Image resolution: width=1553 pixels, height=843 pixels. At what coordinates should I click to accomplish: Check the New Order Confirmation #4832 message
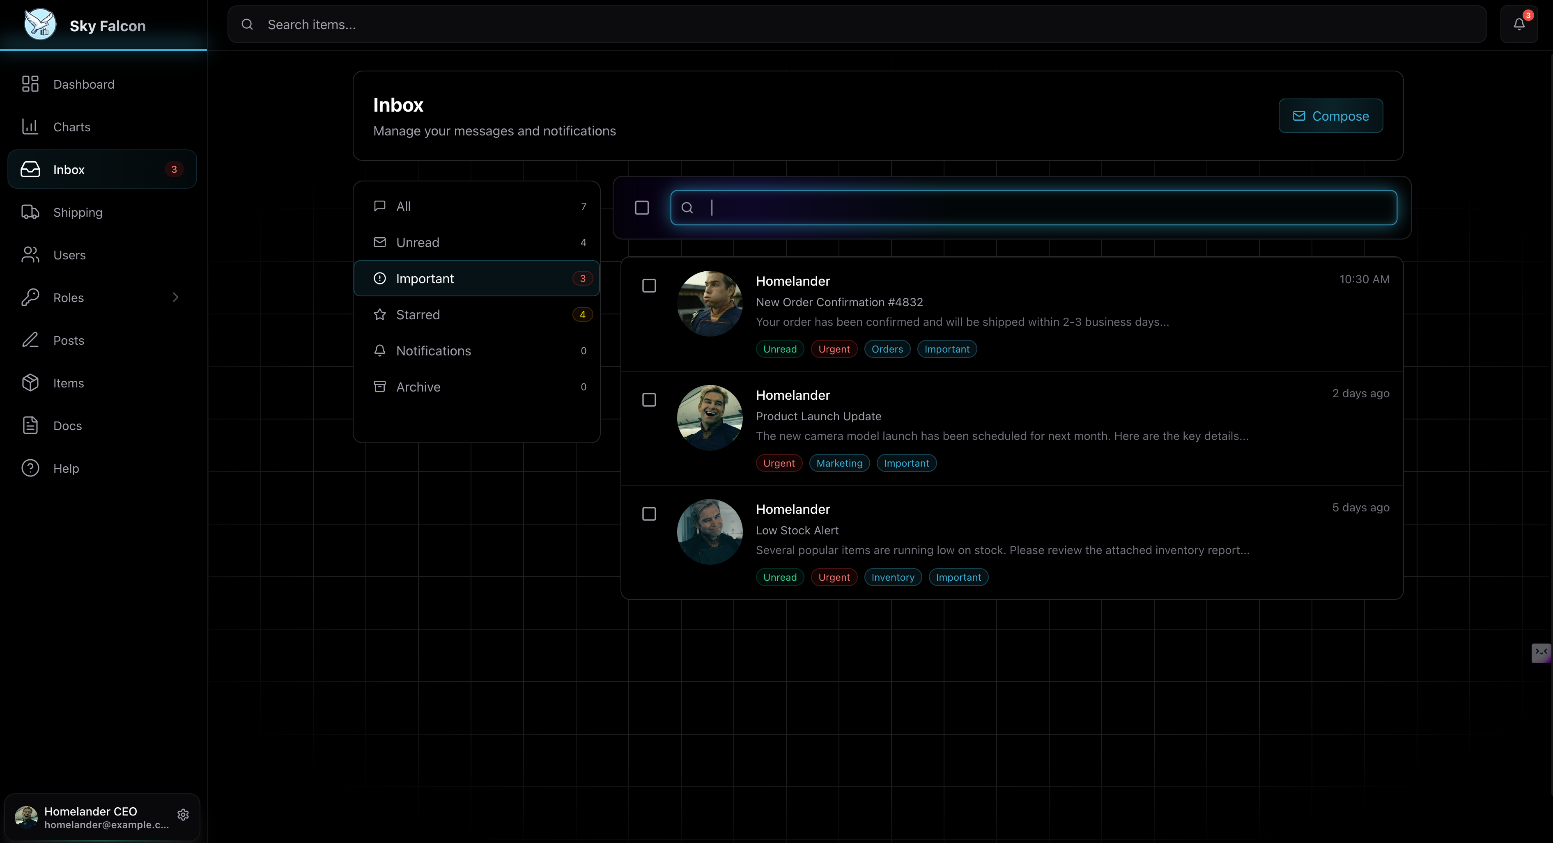click(x=649, y=286)
